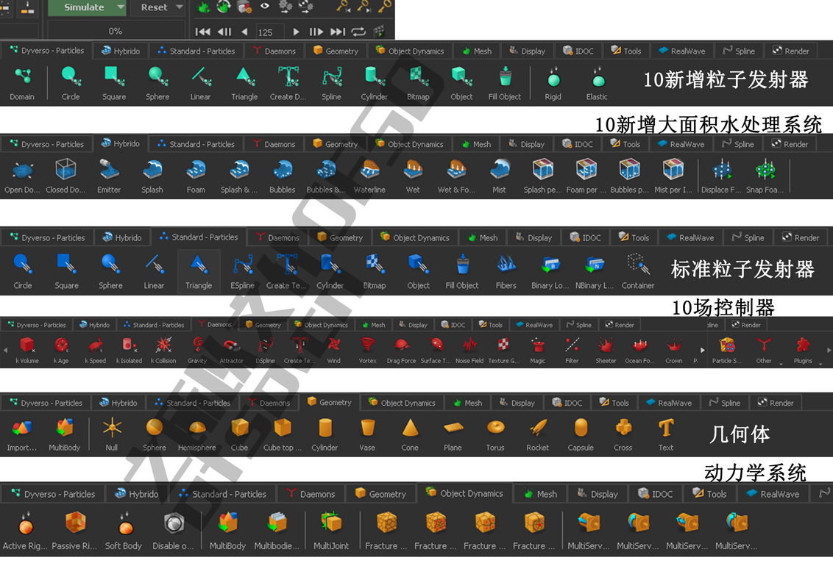Viewport: 833px width, 588px height.
Task: Expand the Reset dropdown arrow
Action: [180, 7]
